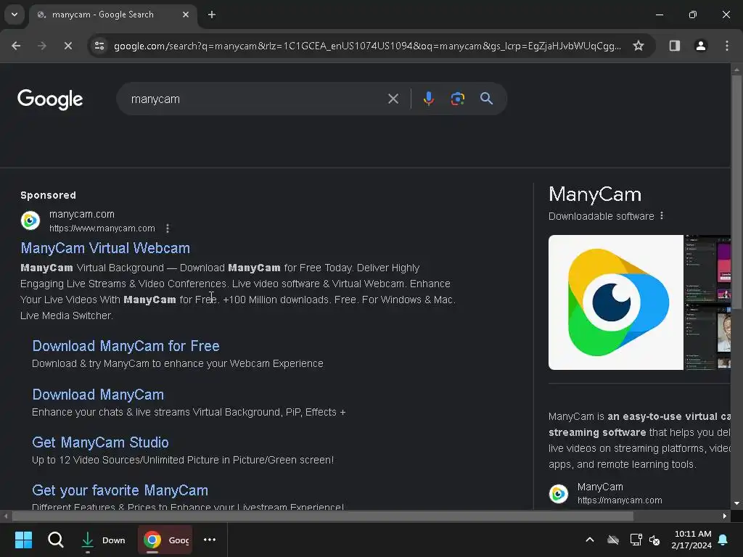The image size is (743, 557).
Task: Click the address bar URL
Action: pyautogui.click(x=367, y=46)
